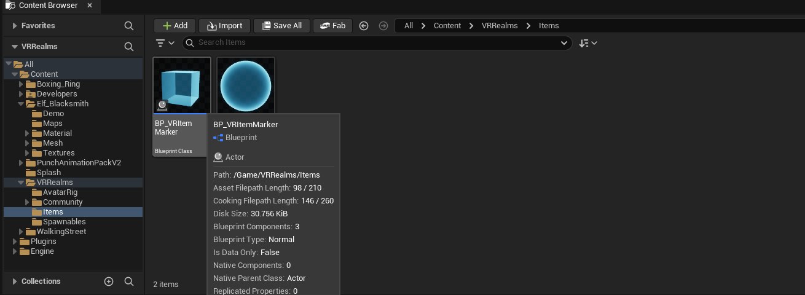The height and width of the screenshot is (295, 805).
Task: Expand the Favorites section
Action: point(15,26)
